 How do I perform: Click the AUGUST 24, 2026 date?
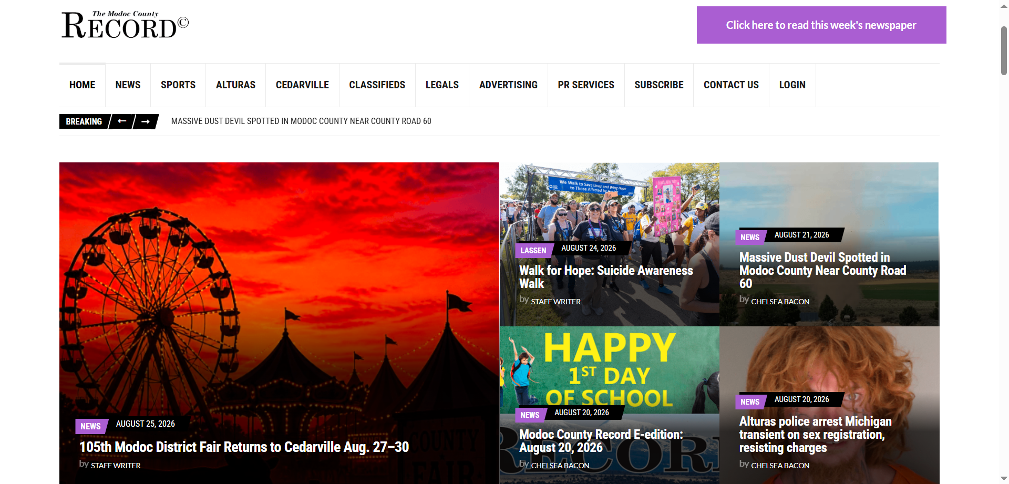point(589,248)
